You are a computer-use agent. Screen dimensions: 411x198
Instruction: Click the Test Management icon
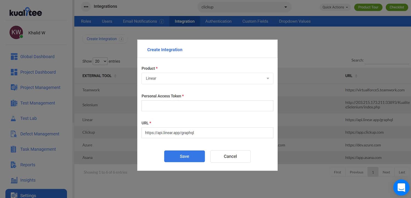(x=14, y=103)
